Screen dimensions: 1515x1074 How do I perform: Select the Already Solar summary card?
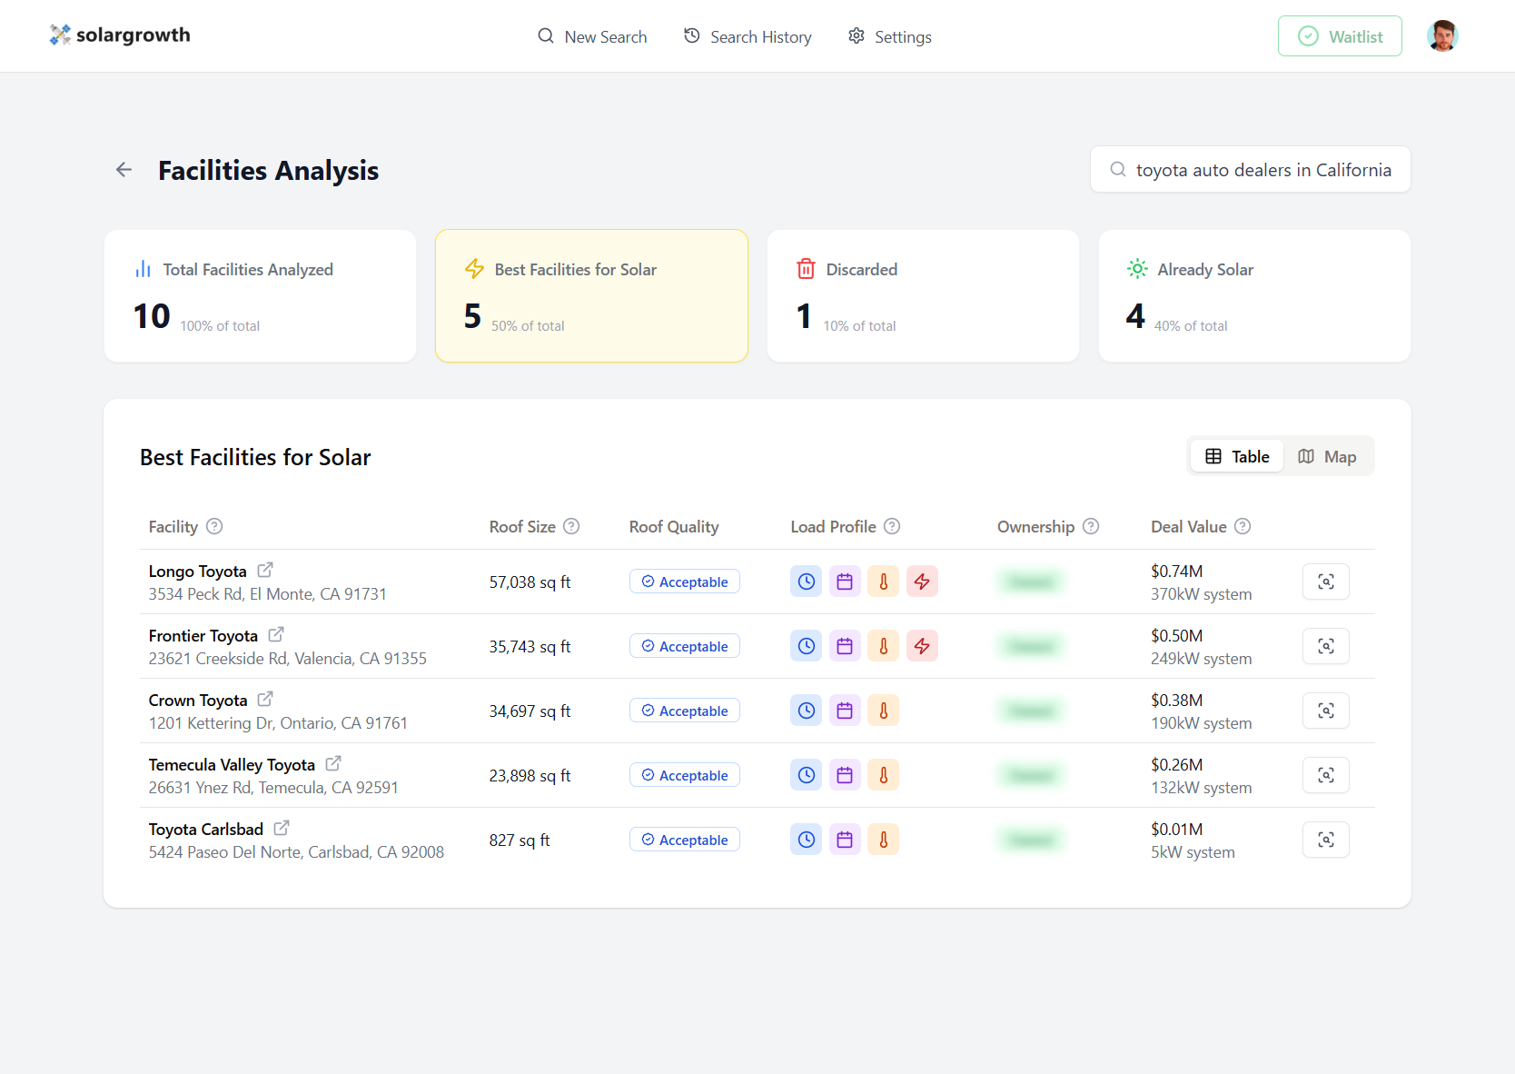1254,295
